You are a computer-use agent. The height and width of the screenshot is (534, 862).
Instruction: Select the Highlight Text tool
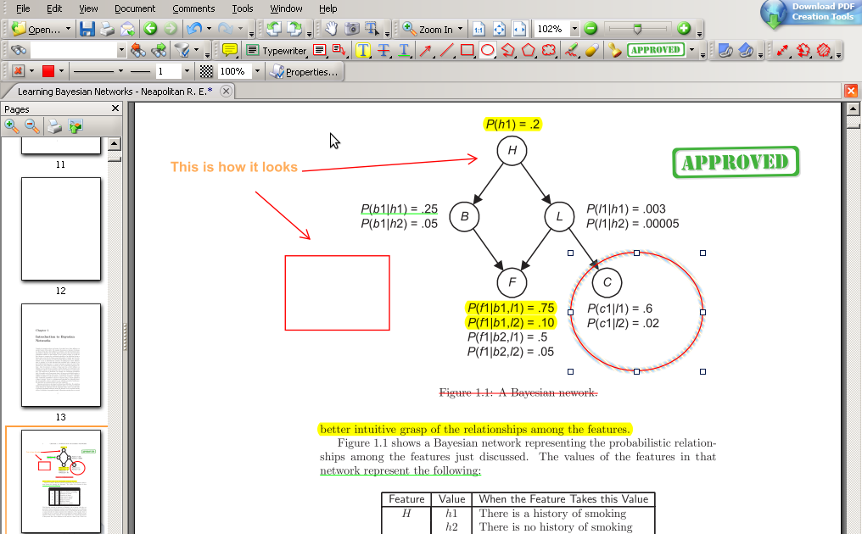coord(363,51)
